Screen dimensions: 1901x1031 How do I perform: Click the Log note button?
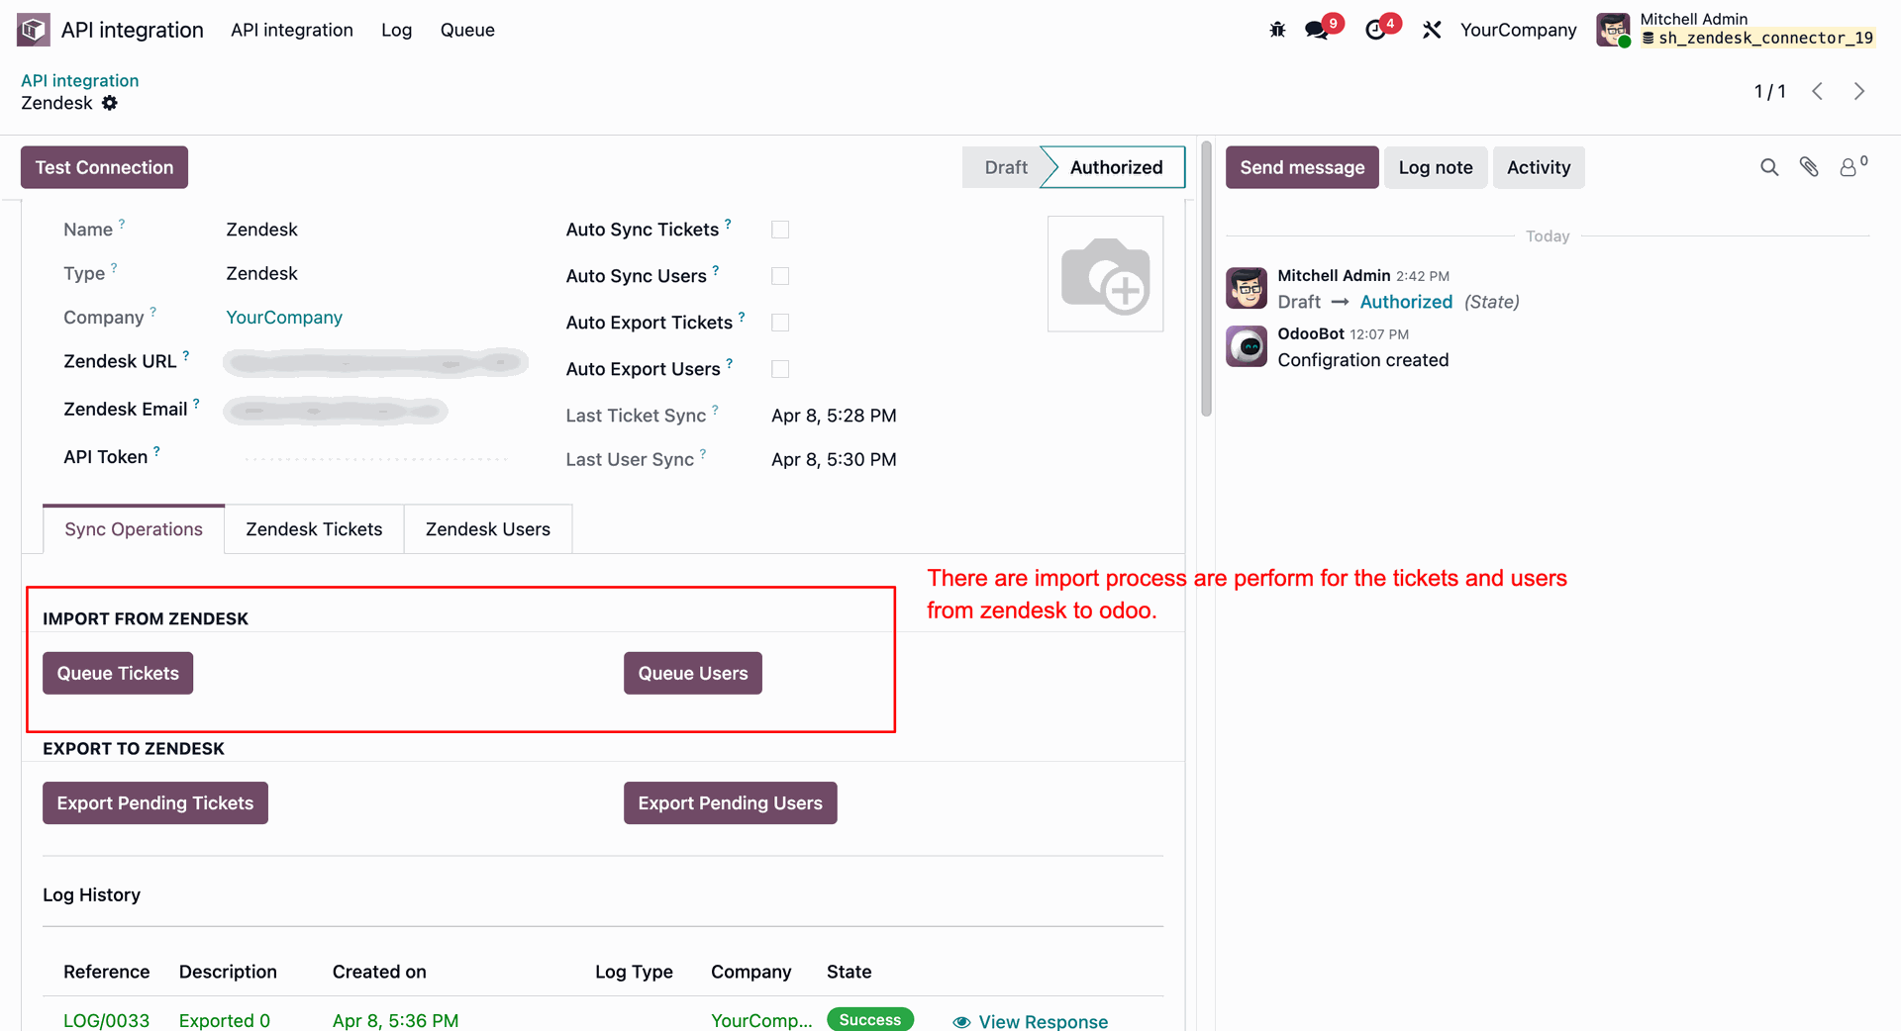pos(1436,167)
